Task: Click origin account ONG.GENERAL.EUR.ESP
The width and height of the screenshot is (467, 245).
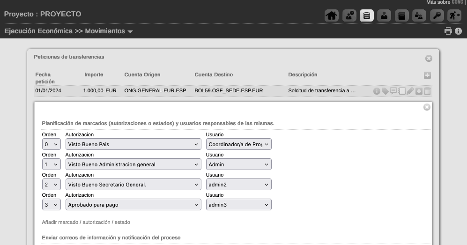Action: coord(155,90)
